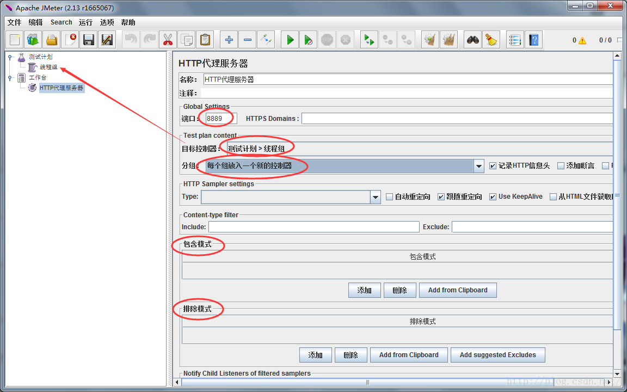Image resolution: width=627 pixels, height=392 pixels.
Task: Click the Save floppy disk icon
Action: click(88, 40)
